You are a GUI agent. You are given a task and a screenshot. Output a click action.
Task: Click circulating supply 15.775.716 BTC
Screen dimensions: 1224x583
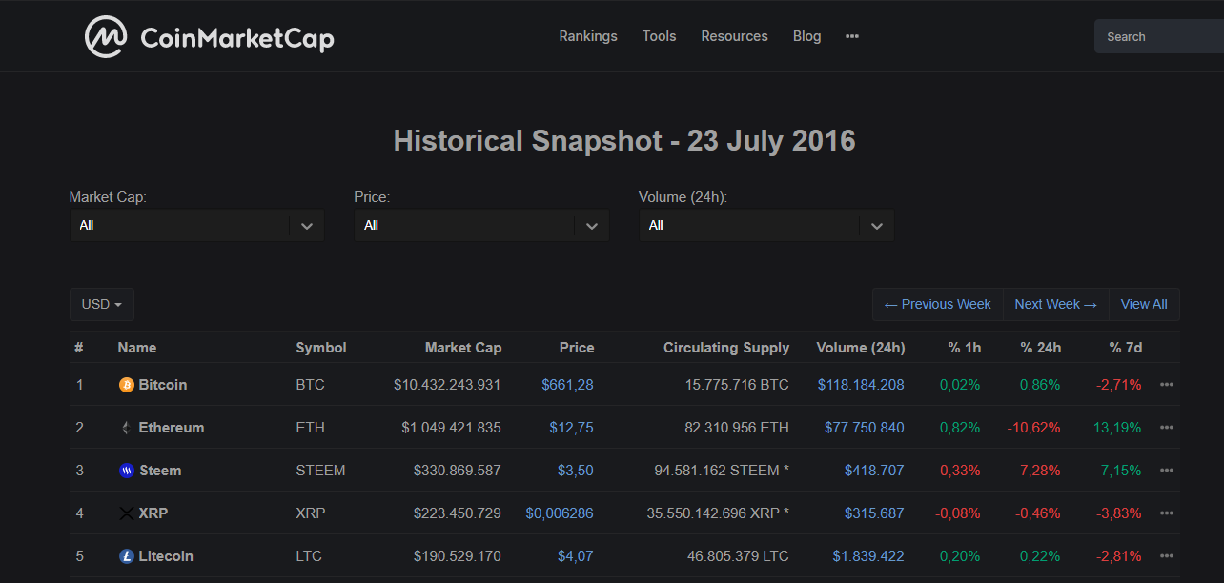pyautogui.click(x=737, y=385)
